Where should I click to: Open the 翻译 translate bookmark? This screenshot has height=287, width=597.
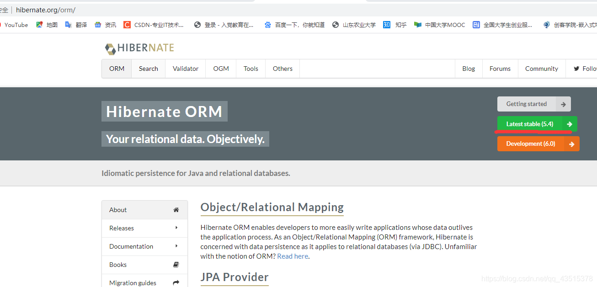[x=76, y=25]
